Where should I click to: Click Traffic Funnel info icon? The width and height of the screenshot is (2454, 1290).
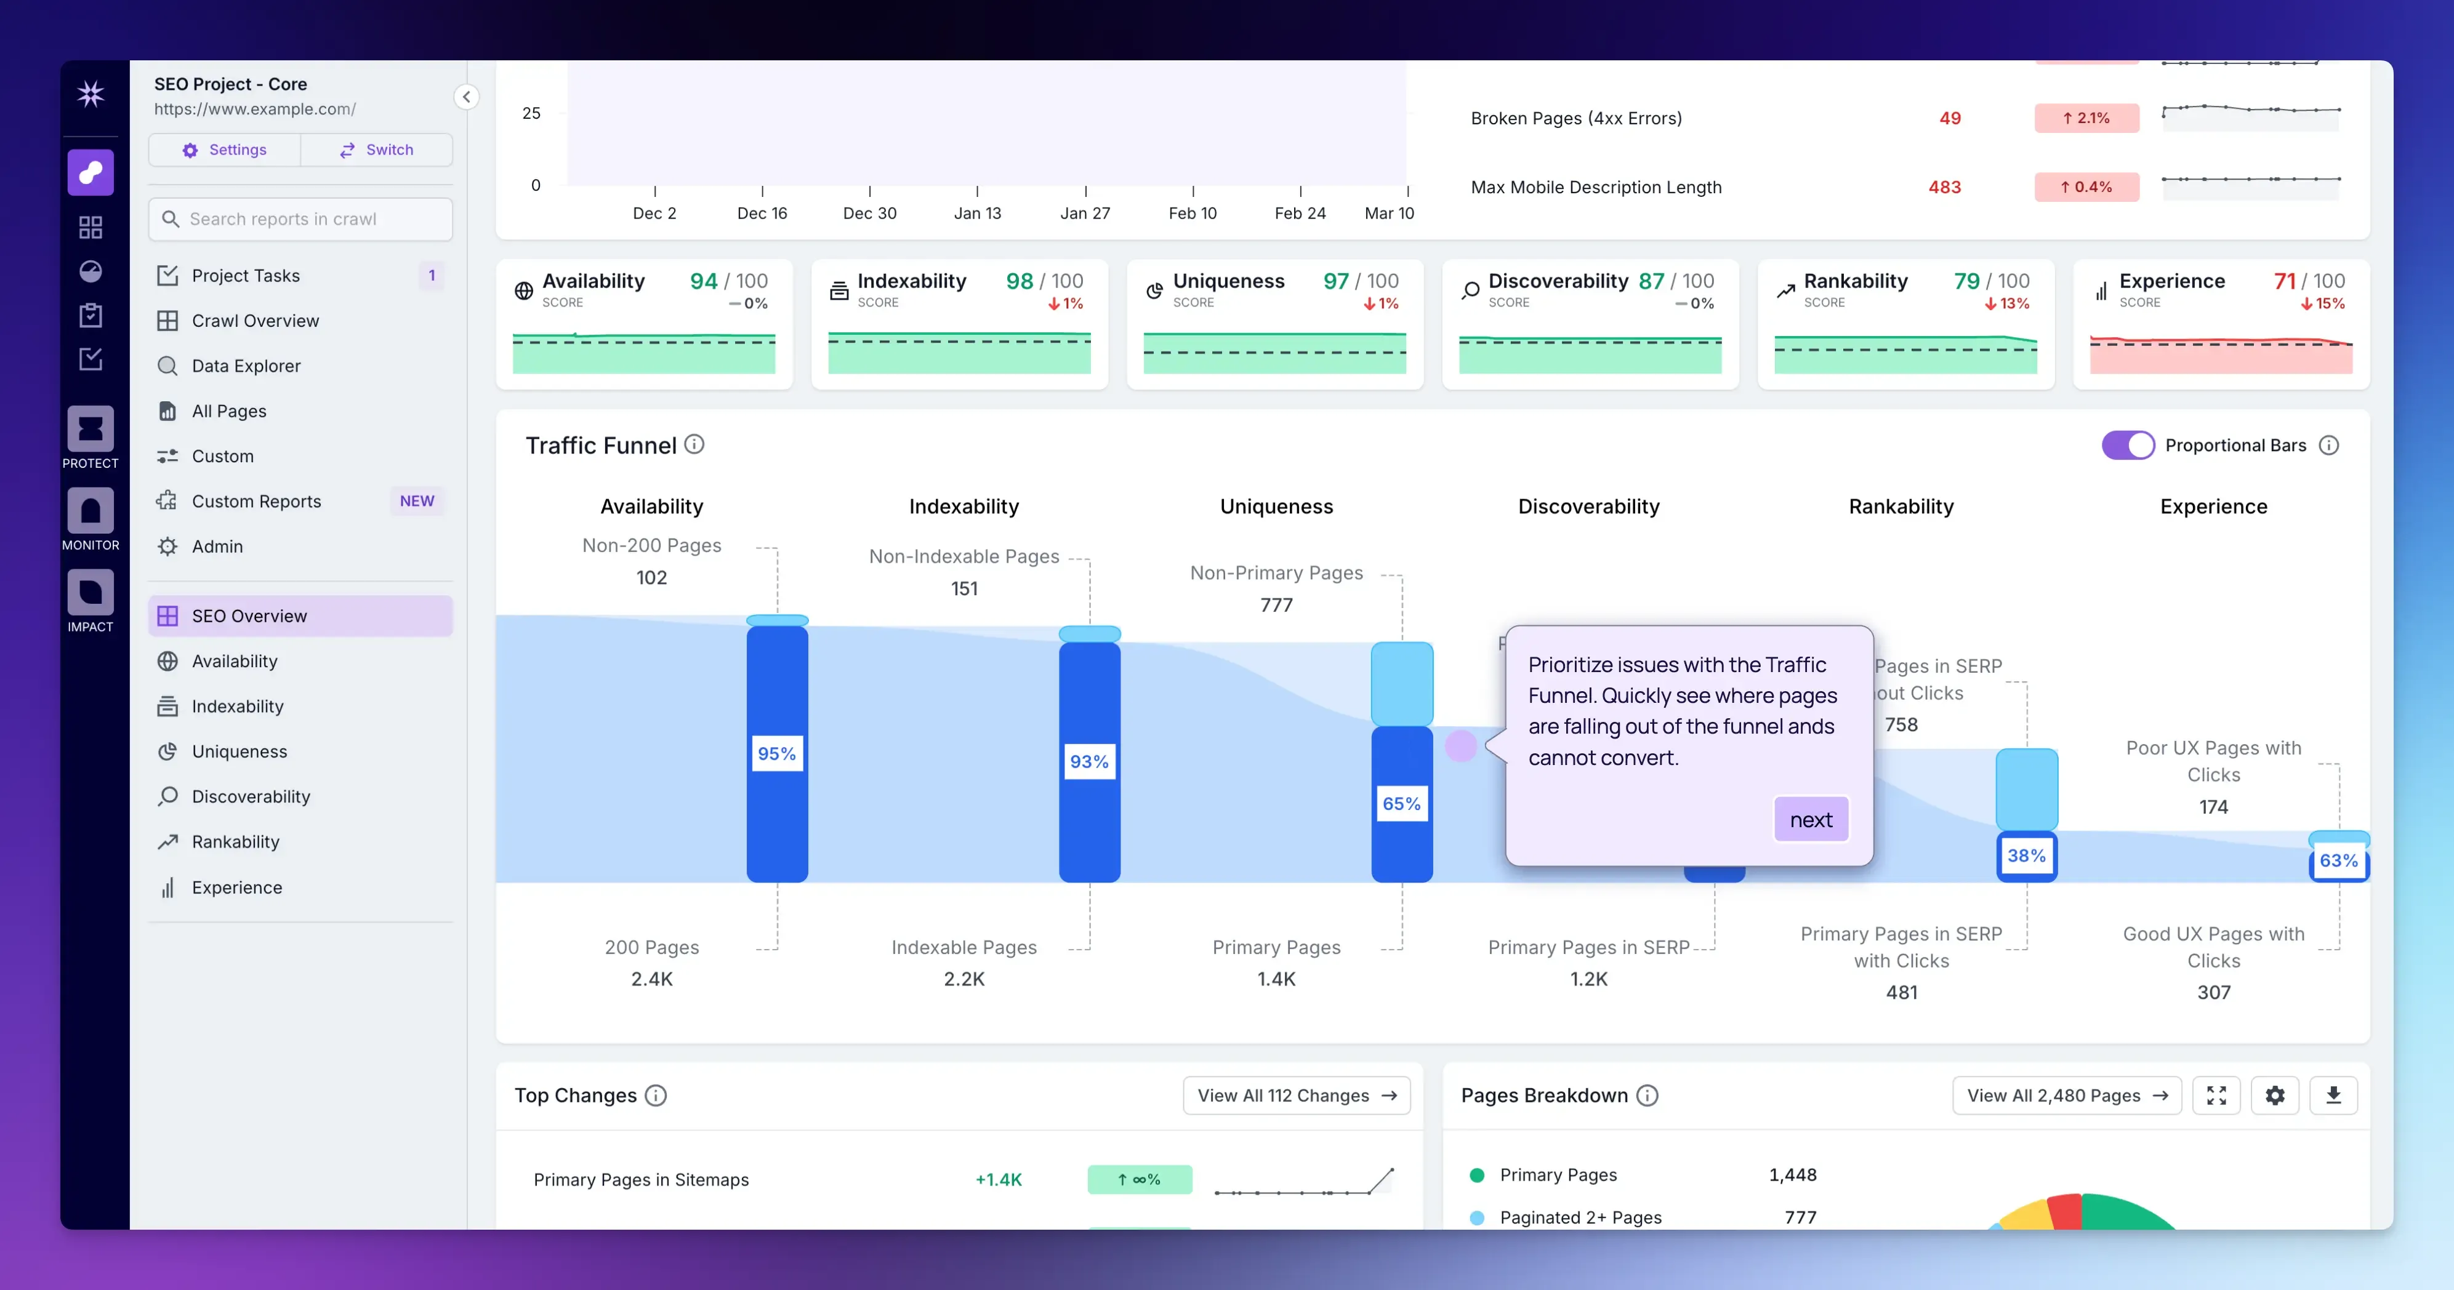click(x=694, y=444)
